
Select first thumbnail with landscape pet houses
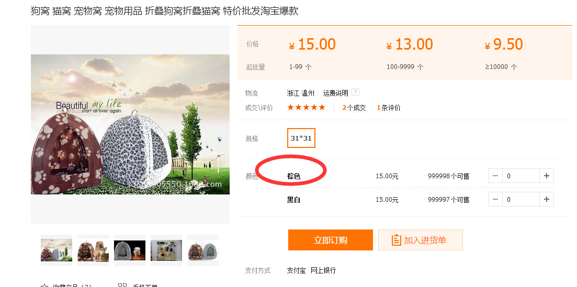coord(56,250)
